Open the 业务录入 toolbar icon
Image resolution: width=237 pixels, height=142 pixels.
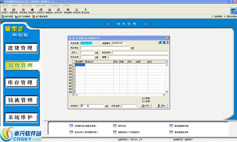pyautogui.click(x=5, y=11)
